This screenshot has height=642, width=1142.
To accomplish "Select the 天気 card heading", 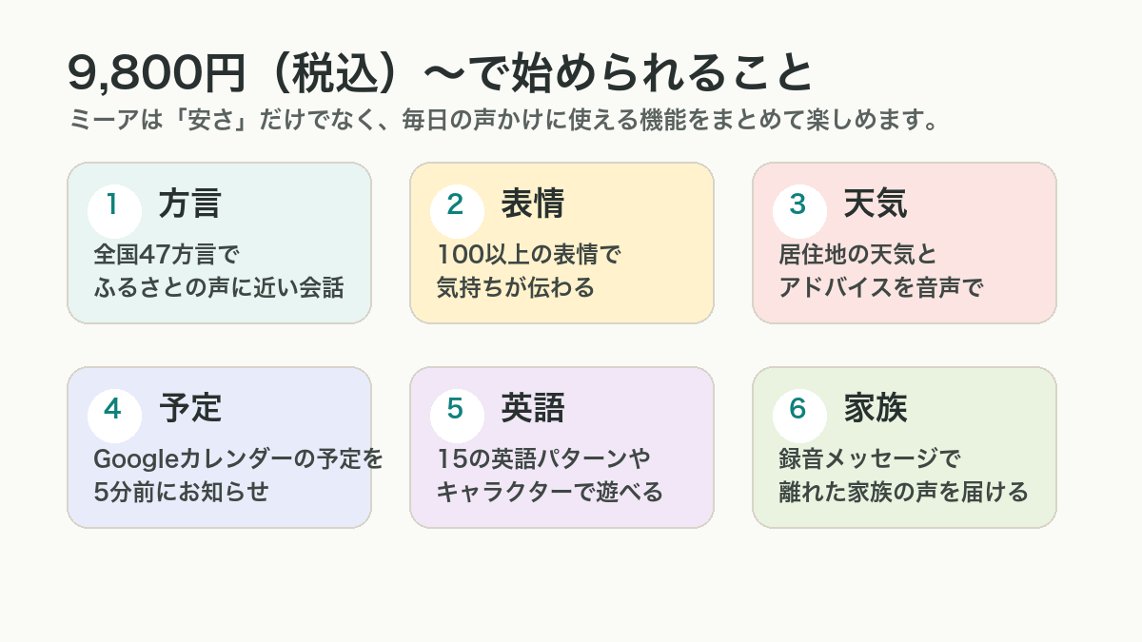I will click(876, 204).
